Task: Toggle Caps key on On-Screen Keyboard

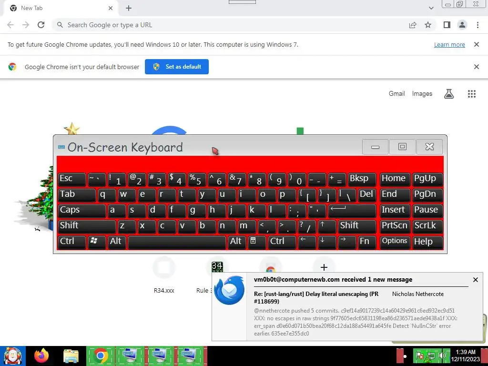Action: point(82,210)
